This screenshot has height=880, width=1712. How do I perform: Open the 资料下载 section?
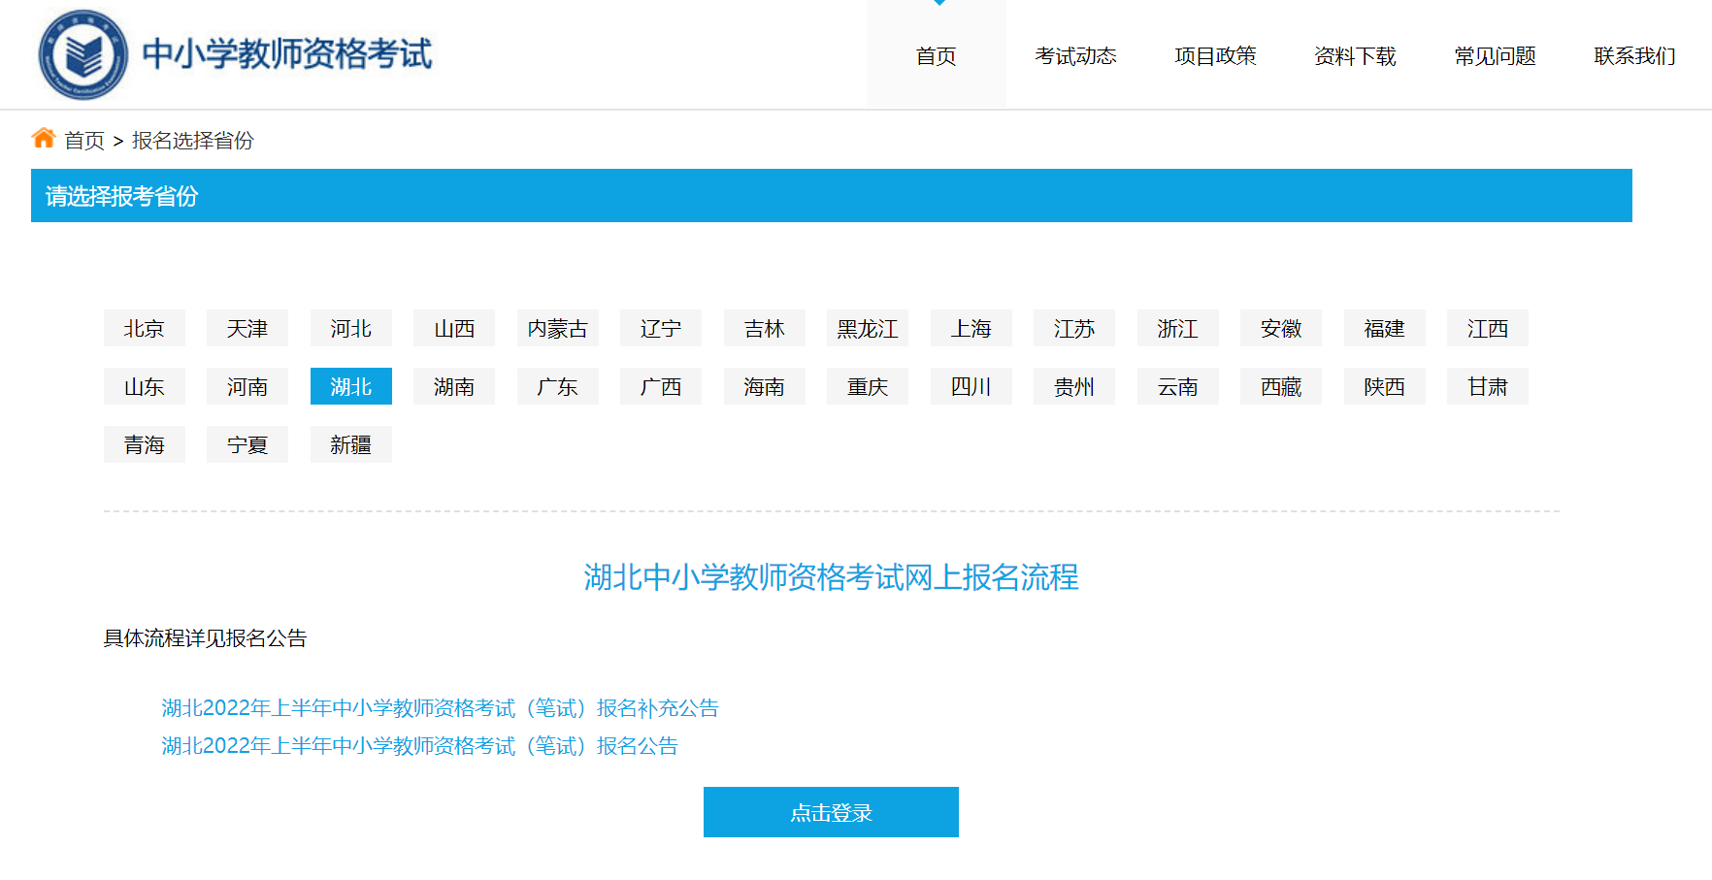(x=1355, y=56)
